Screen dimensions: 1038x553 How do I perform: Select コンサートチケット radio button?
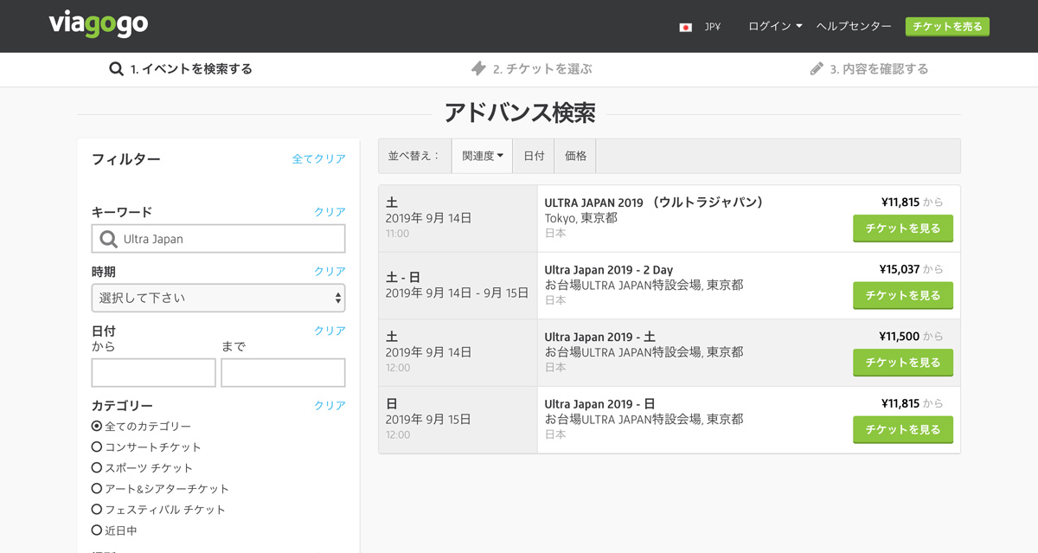coord(97,447)
